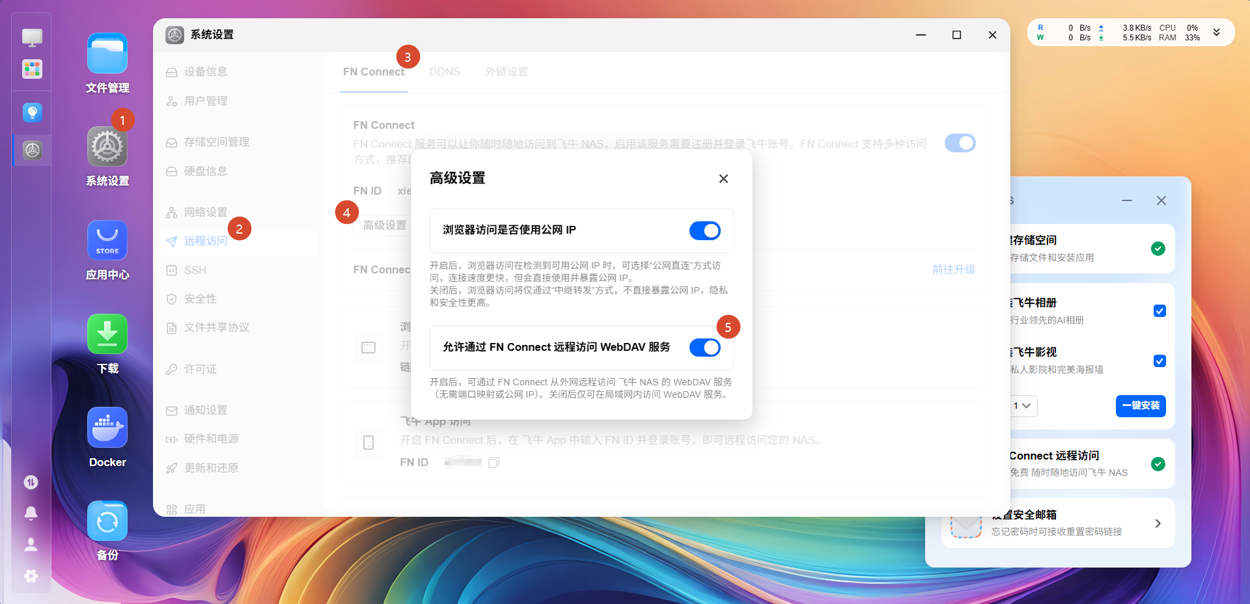The image size is (1250, 604).
Task: Open SSH settings in sidebar
Action: (238, 270)
